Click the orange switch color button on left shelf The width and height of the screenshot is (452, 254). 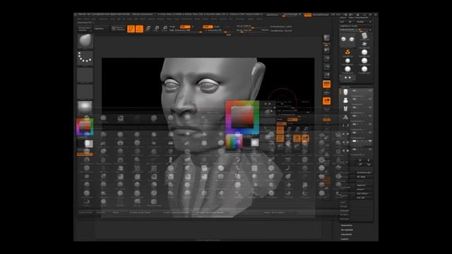[85, 155]
